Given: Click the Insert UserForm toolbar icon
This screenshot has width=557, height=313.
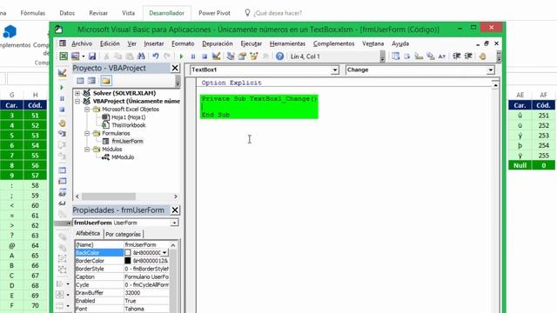Looking at the screenshot, I should [x=75, y=56].
